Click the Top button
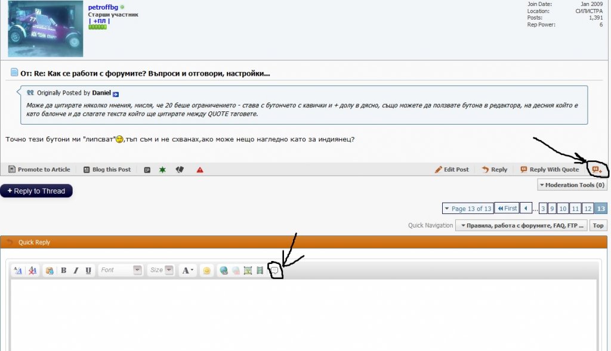Image resolution: width=611 pixels, height=351 pixels. click(598, 225)
